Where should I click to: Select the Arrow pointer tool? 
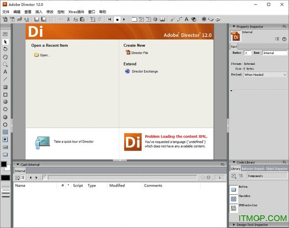(5, 42)
